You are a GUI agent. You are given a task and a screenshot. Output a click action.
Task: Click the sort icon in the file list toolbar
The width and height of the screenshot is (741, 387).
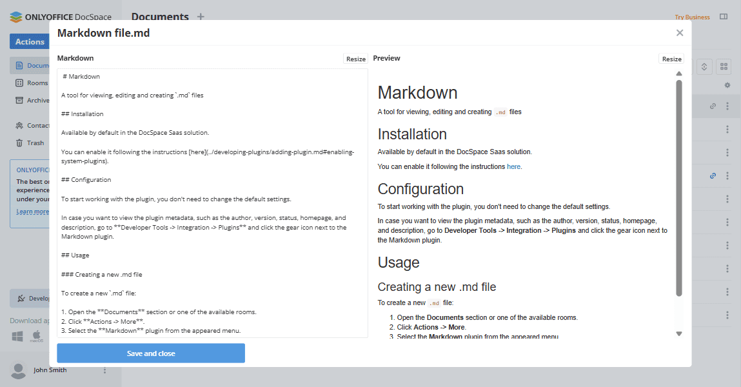(x=704, y=66)
